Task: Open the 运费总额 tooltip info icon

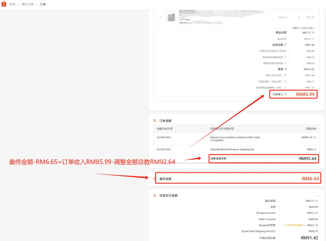Action: [x=285, y=45]
